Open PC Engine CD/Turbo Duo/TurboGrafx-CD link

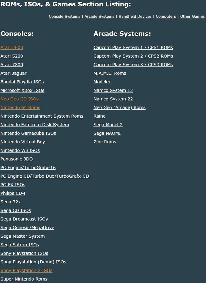point(45,176)
